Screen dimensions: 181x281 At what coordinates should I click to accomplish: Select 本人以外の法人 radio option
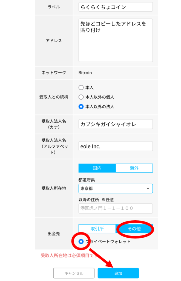coord(81,107)
